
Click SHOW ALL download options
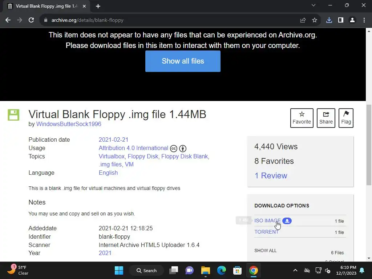click(265, 251)
